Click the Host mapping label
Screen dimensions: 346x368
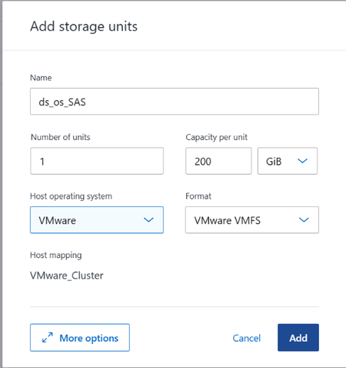point(56,256)
